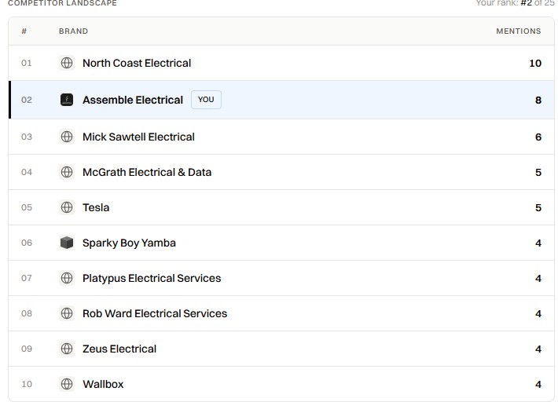Viewport: 558px width, 402px height.
Task: Click the globe icon beside McGrath Electrical & Data
Action: tap(67, 172)
